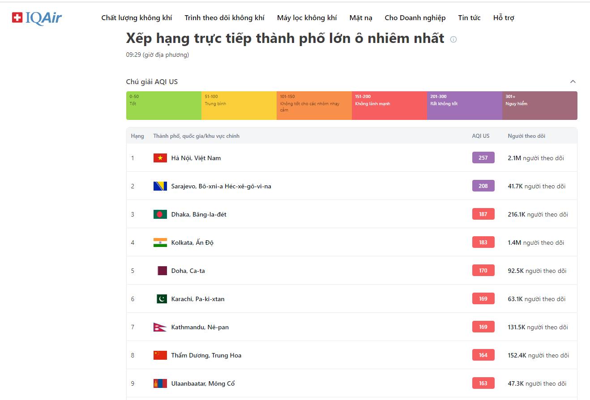Open Dhaka, Băng-la-đét city link
The width and height of the screenshot is (590, 400).
point(199,214)
